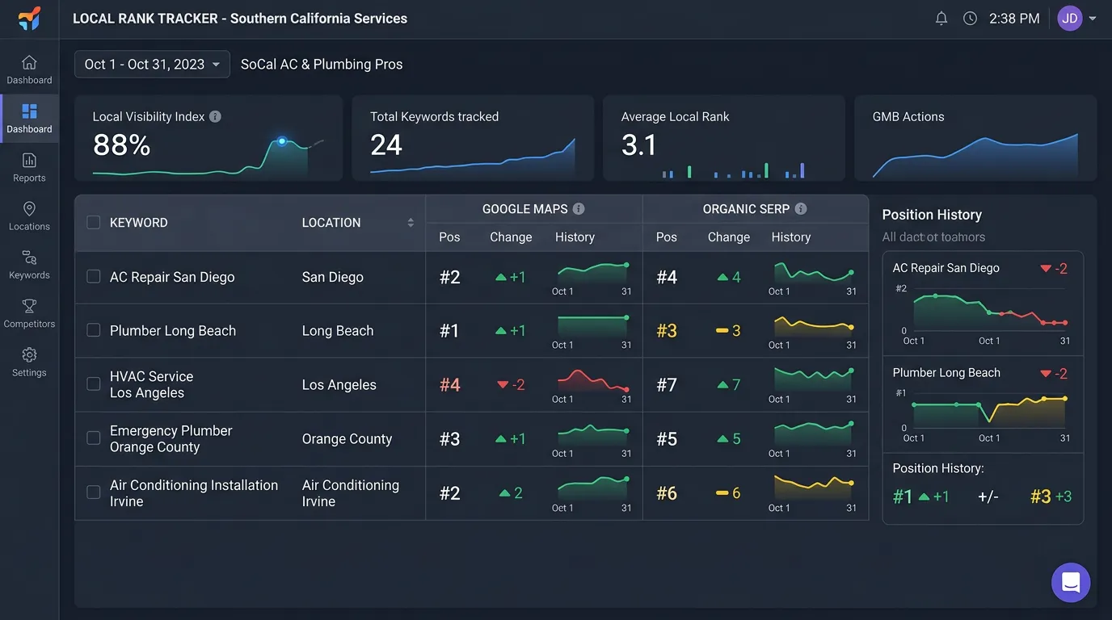This screenshot has height=620, width=1112.
Task: Open the Keywords section
Action: 29,265
